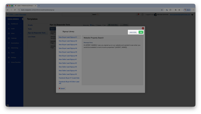Click the Calendar icon in sidebar
Viewport: 201px width, 114px height.
point(9,38)
